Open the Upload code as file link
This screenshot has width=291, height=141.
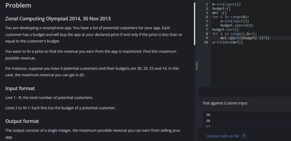tap(223, 136)
